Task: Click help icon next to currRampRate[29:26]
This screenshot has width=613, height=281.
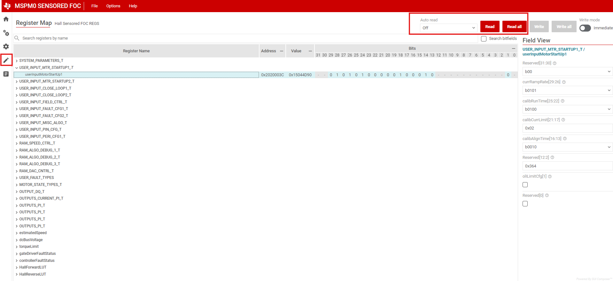Action: pyautogui.click(x=564, y=82)
